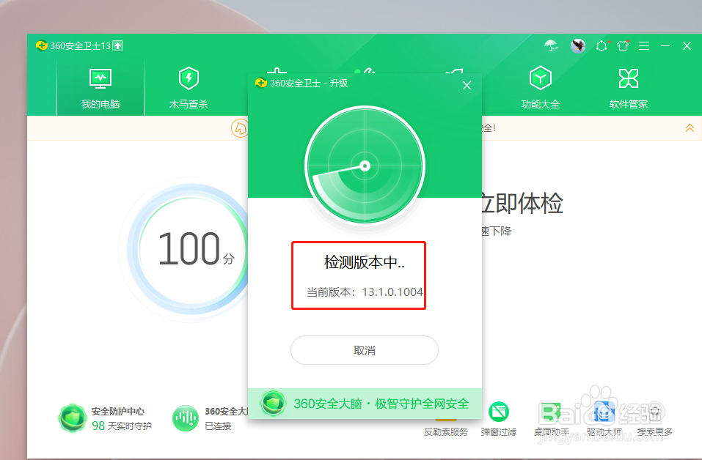702x460 pixels.
Task: Click the upgrade arrow icon beside 360安全卫士13
Action: click(x=118, y=45)
